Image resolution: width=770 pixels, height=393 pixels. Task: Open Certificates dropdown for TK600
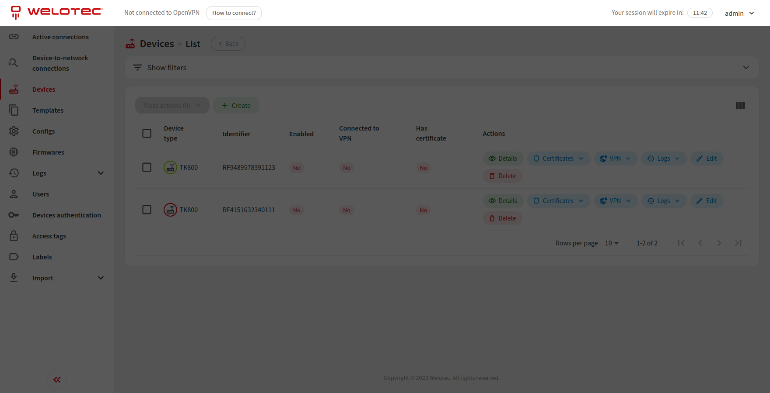[559, 159]
